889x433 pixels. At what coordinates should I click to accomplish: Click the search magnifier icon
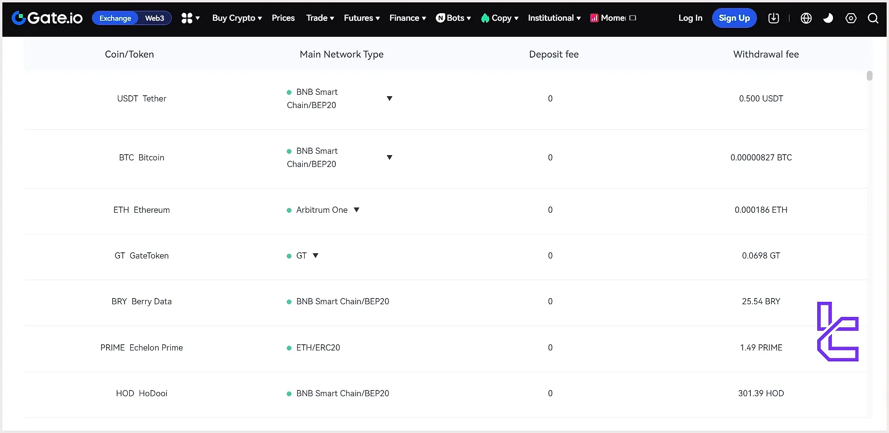(873, 18)
